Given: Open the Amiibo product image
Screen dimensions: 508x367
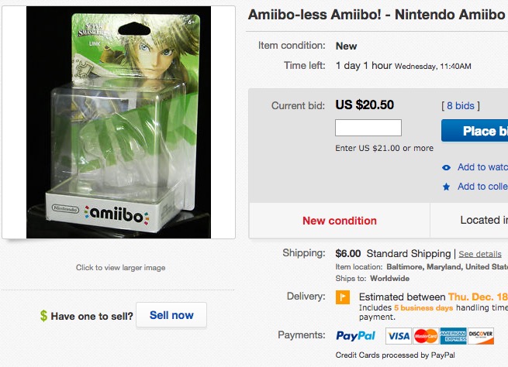Looking at the screenshot, I should [x=119, y=122].
